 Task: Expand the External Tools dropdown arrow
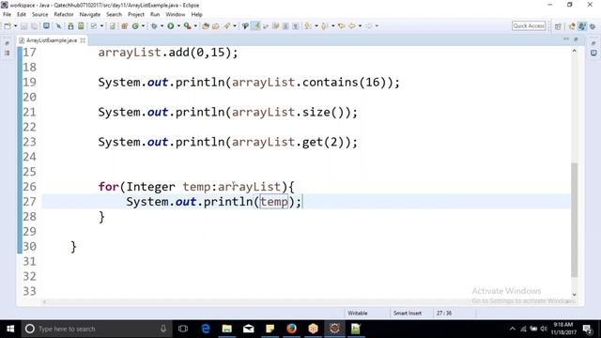point(195,26)
